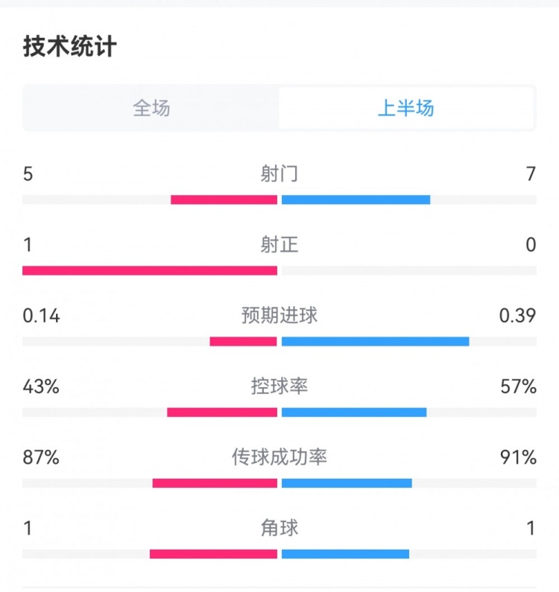Select the 上半场 tab
The image size is (559, 592).
(406, 109)
